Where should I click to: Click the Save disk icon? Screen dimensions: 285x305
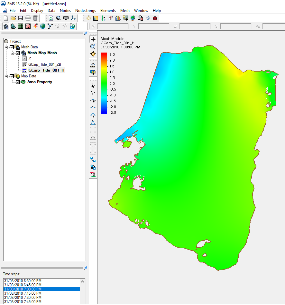pyautogui.click(x=21, y=18)
